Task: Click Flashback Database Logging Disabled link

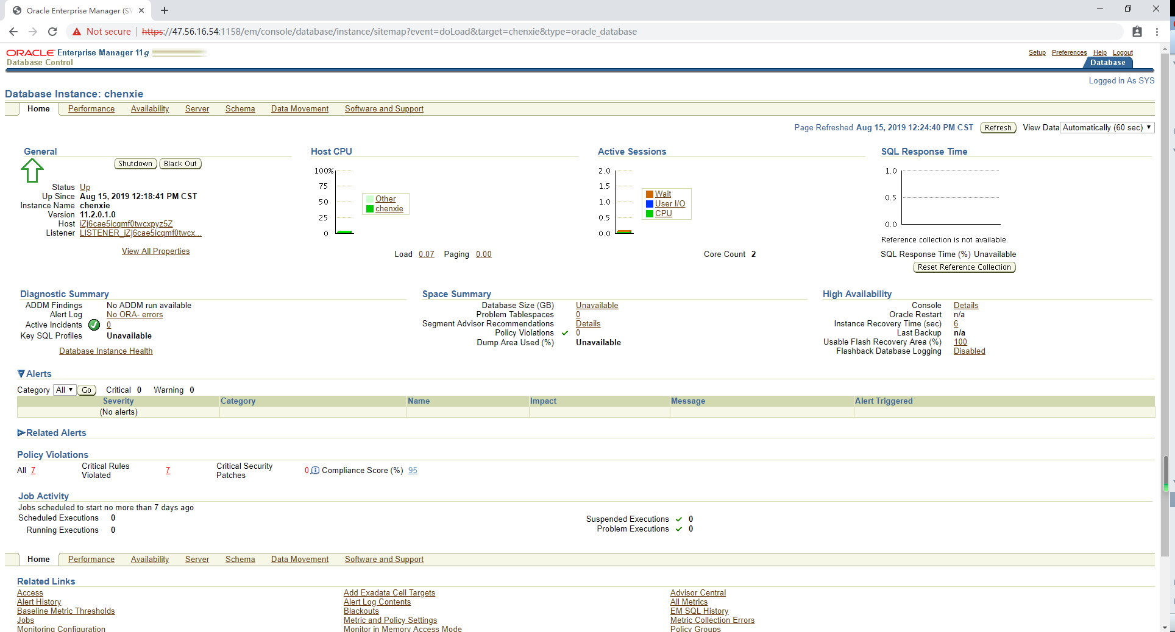Action: [970, 351]
